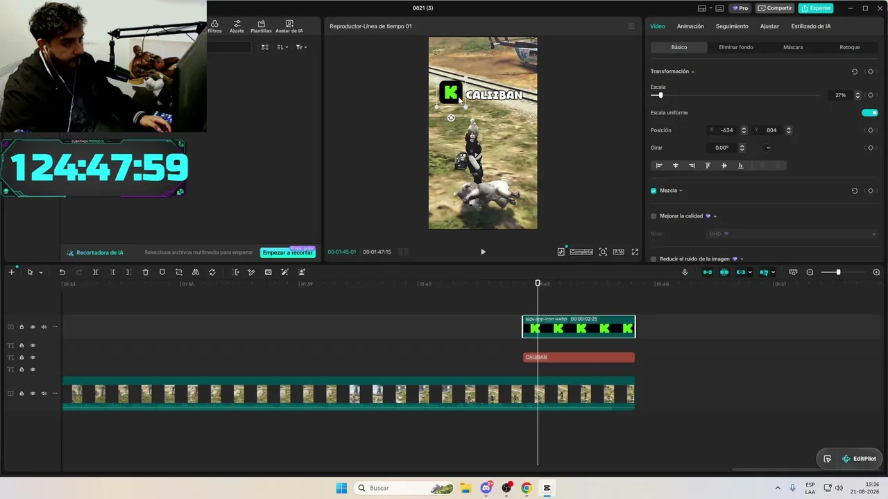Viewport: 888px width, 499px height.
Task: Hide the main video track
Action: [x=33, y=394]
